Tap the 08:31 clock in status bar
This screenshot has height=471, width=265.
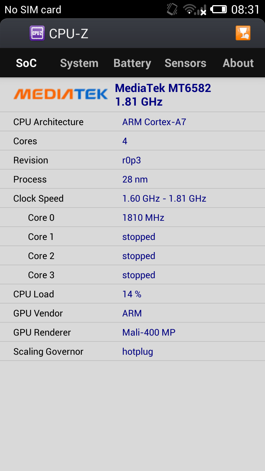pos(245,10)
